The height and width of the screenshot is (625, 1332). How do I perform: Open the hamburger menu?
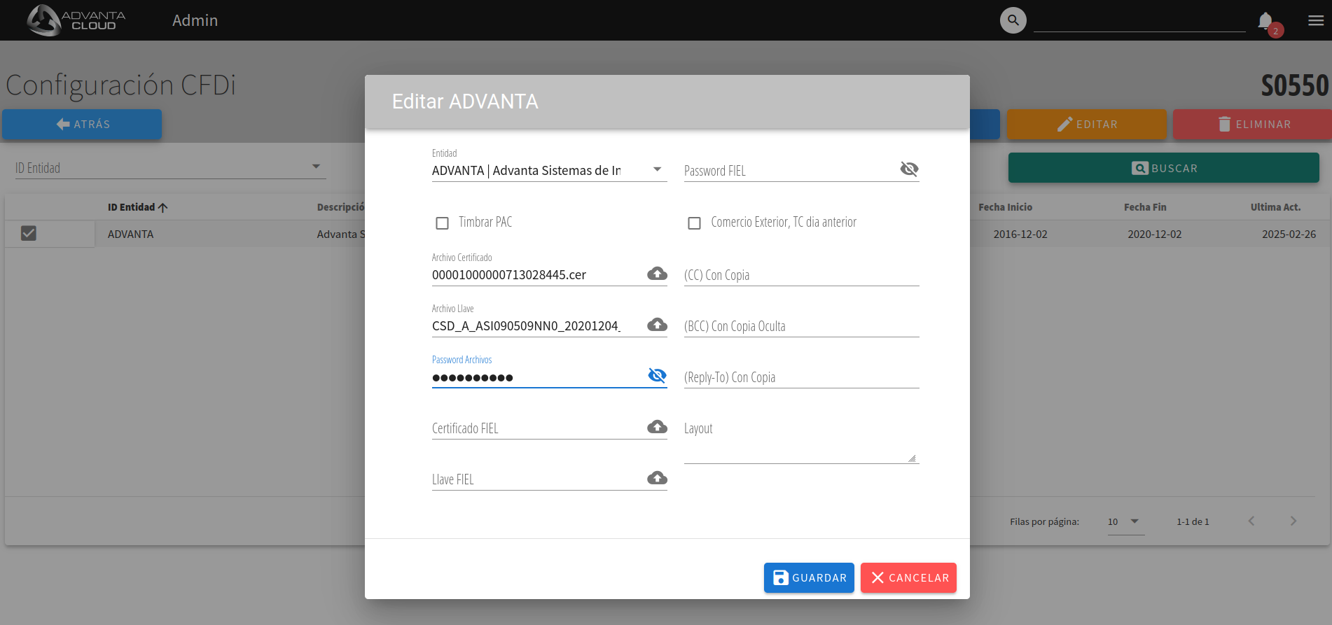1316,20
